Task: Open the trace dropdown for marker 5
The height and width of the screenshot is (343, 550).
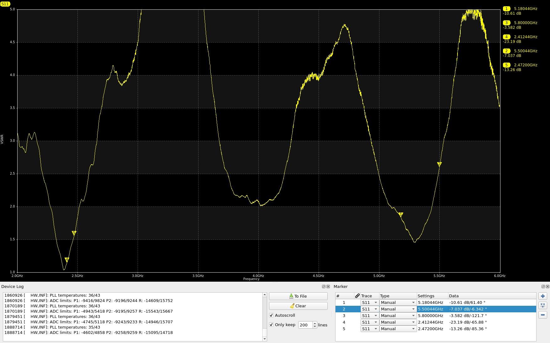Action: tap(370, 329)
